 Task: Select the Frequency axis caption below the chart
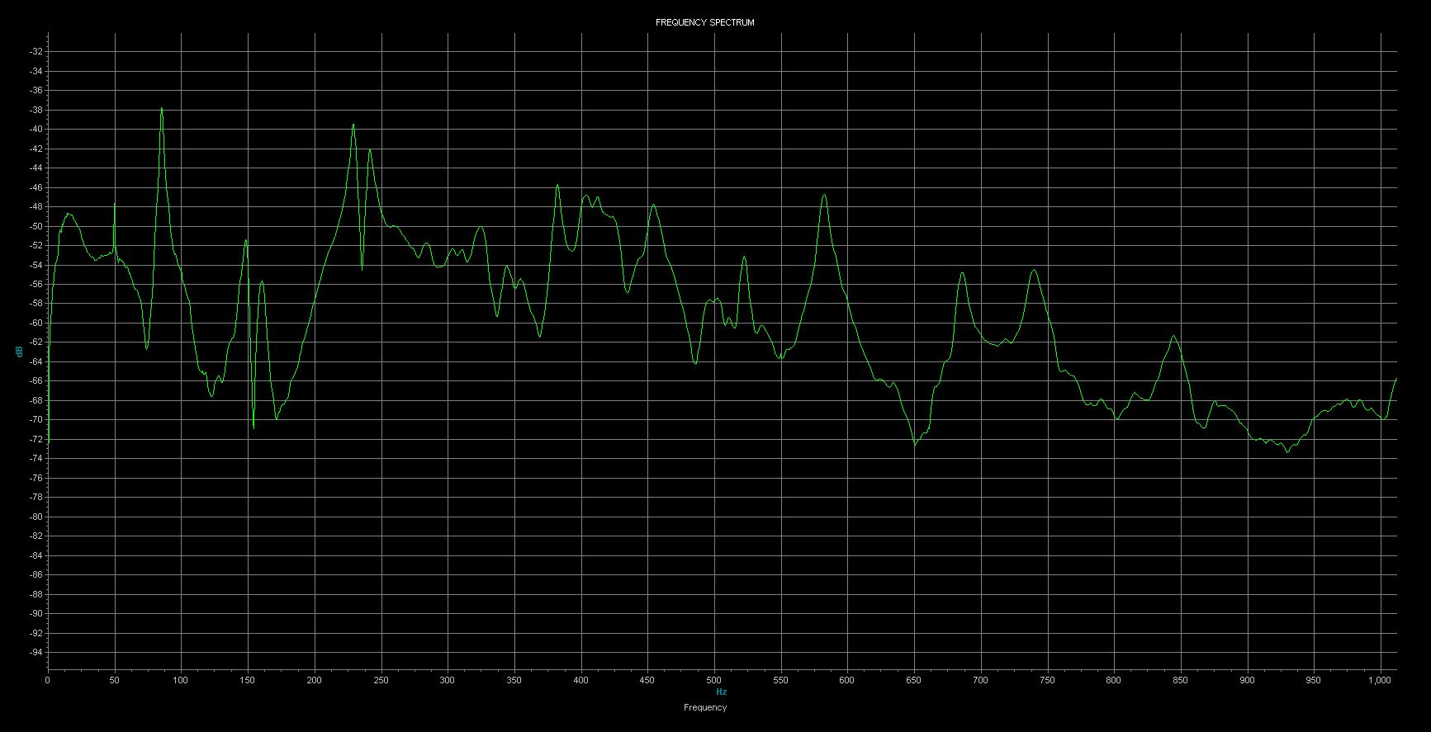tap(705, 707)
